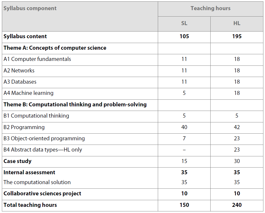Select the HL column header
The image size is (265, 213).
(x=237, y=23)
